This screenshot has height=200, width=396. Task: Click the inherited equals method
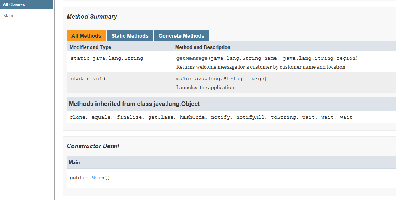pyautogui.click(x=101, y=117)
